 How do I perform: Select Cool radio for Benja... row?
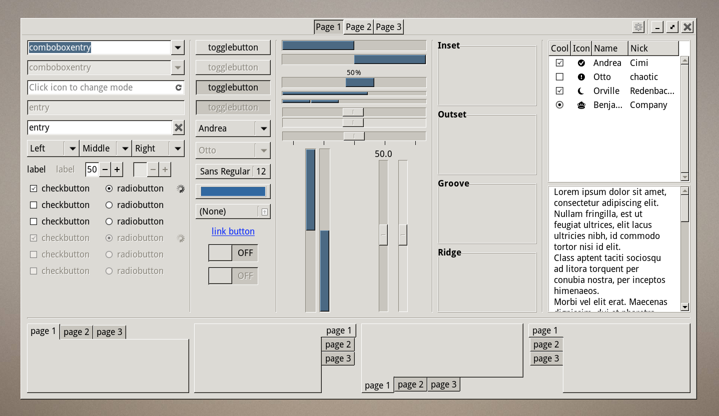coord(559,105)
